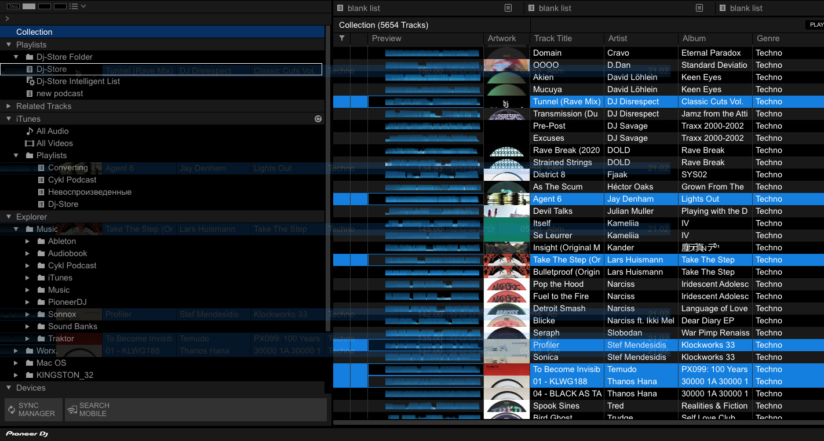Click the track list horizontal scrollbar
This screenshot has height=441, width=824.
click(x=579, y=422)
